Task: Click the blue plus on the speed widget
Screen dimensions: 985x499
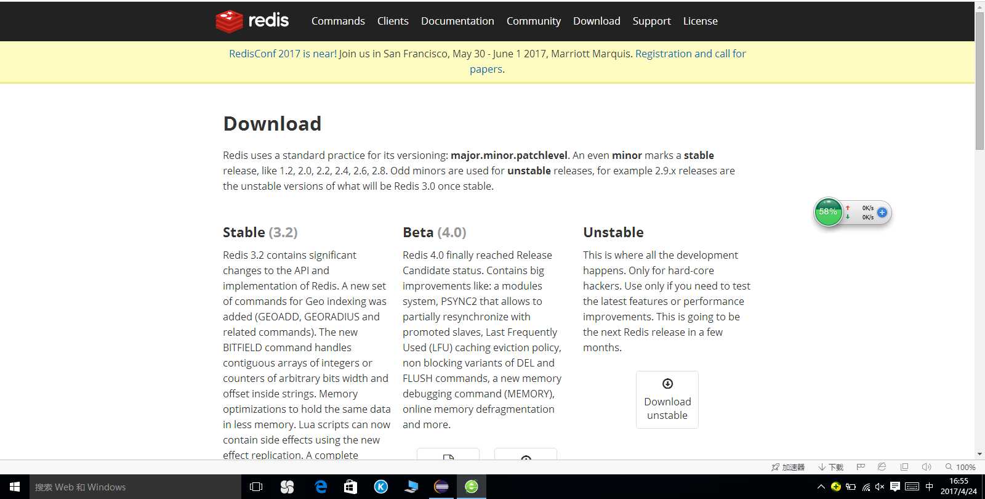Action: (882, 213)
